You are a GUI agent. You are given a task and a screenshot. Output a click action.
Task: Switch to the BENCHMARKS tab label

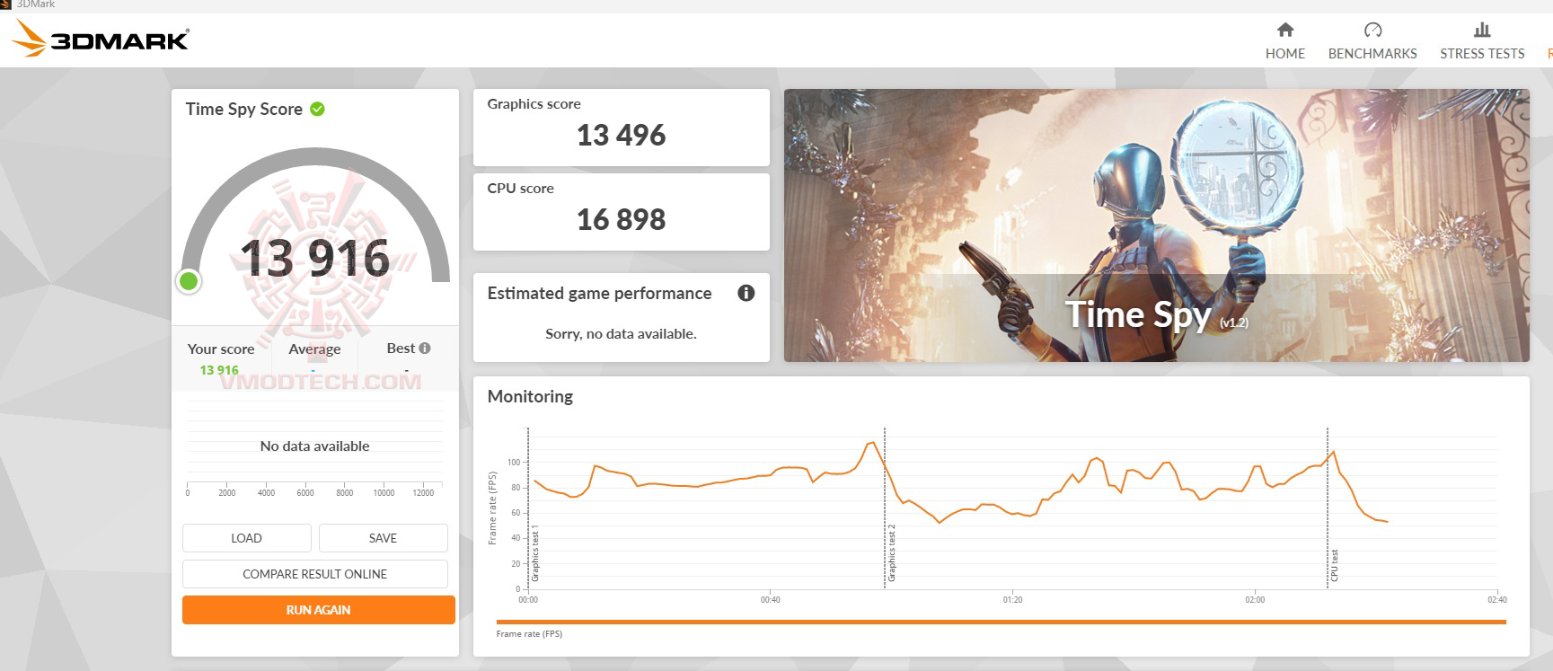(x=1372, y=54)
